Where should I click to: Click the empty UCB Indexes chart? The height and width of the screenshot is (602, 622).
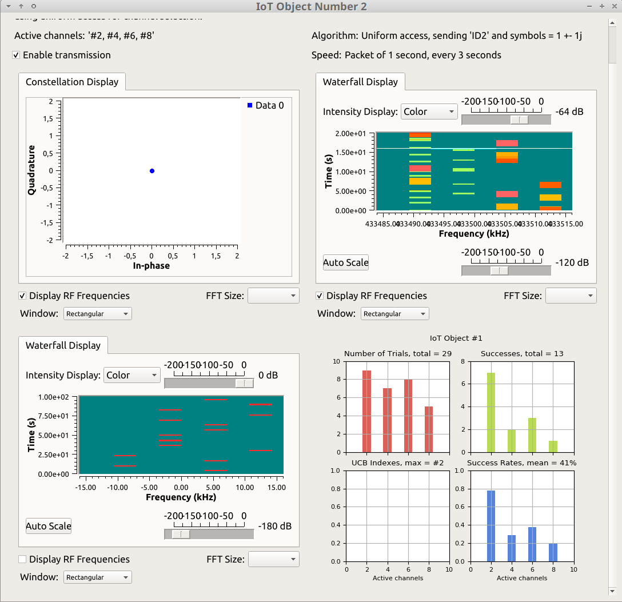coord(398,516)
